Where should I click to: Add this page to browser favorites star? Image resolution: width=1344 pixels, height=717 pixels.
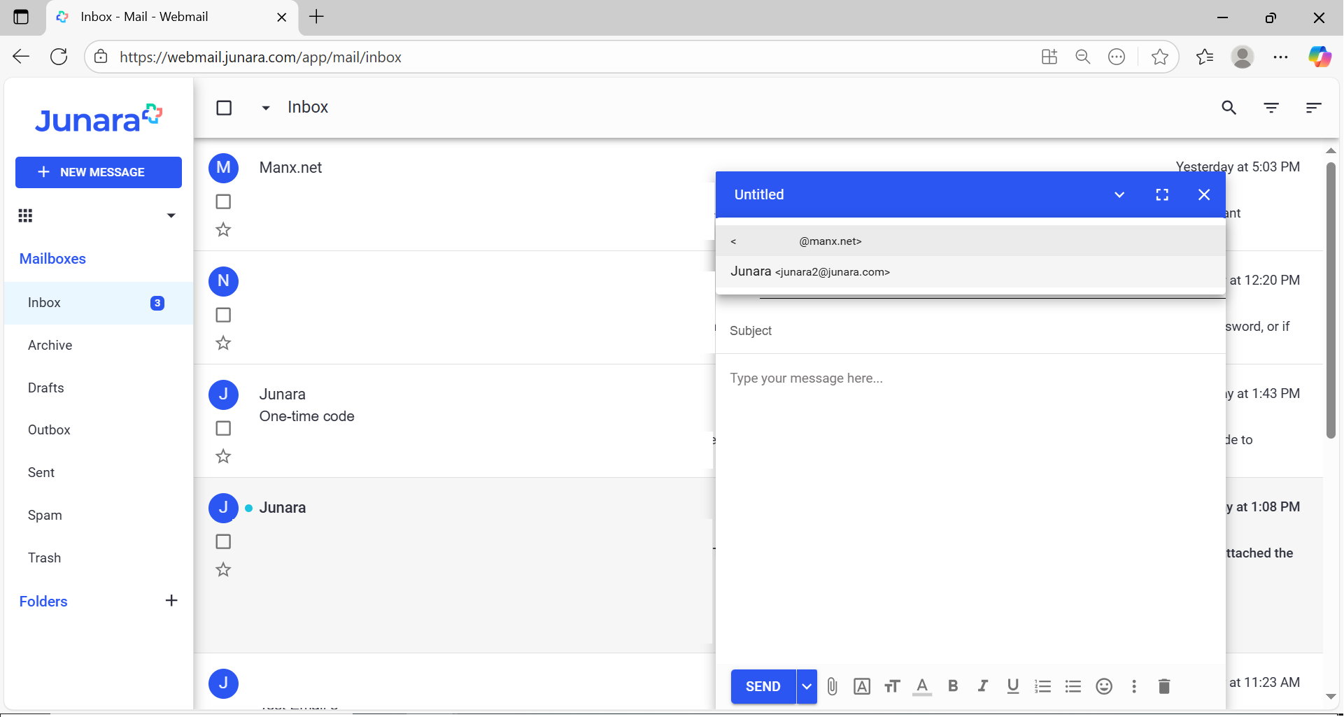[1159, 57]
